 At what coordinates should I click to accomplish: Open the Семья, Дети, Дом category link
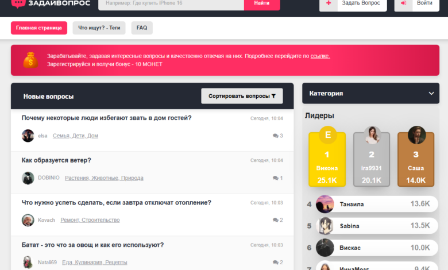point(75,136)
